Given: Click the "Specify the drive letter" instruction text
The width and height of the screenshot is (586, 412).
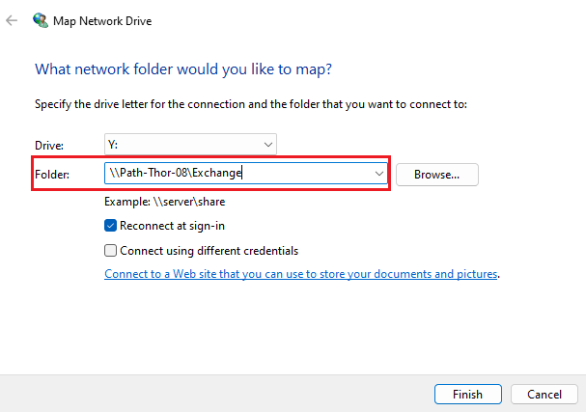Looking at the screenshot, I should [251, 104].
